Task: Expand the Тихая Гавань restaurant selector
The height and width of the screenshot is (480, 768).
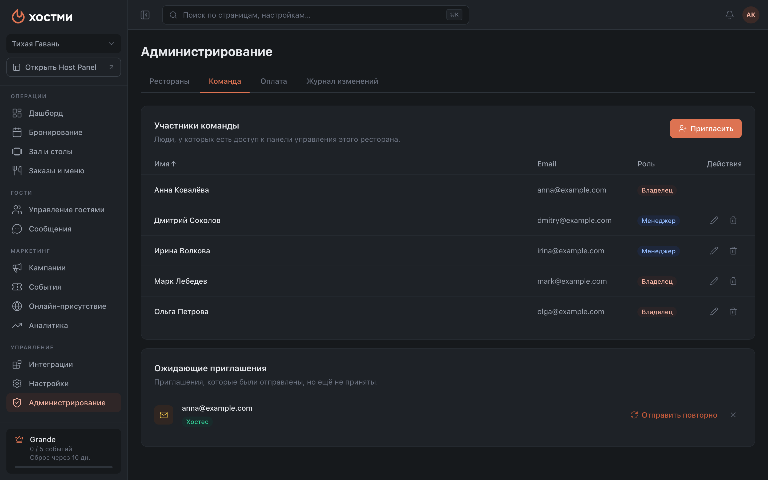Action: tap(63, 44)
